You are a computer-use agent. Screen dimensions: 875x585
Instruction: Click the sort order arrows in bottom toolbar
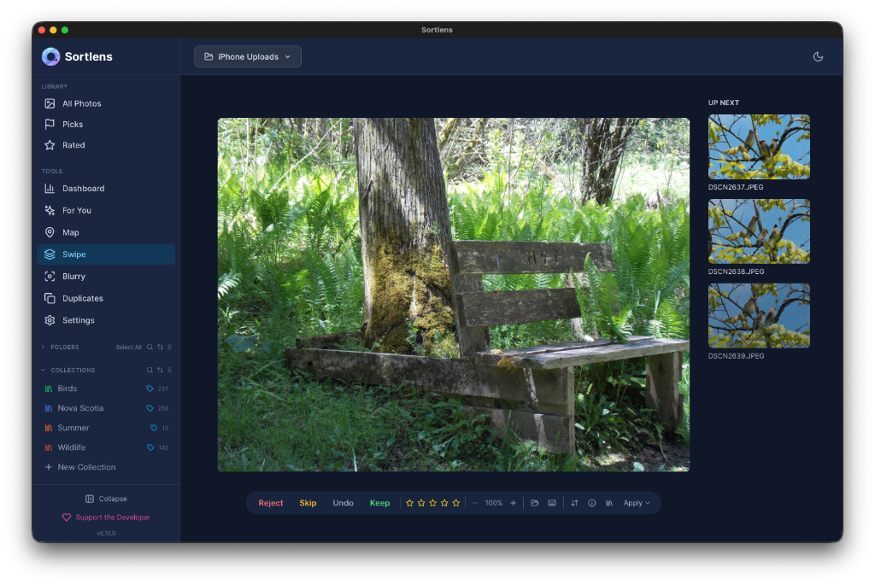[x=574, y=503]
